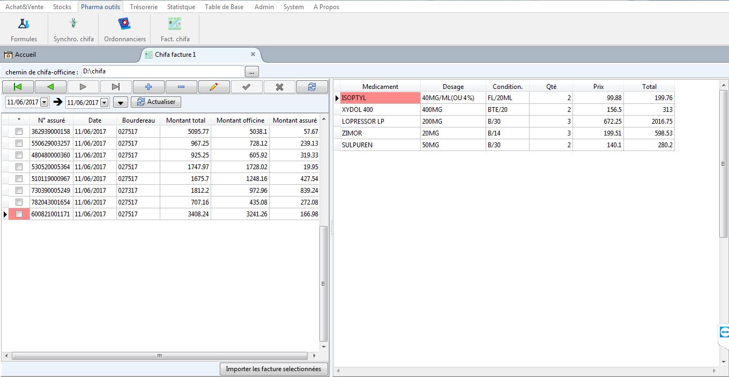Check the box for assuré 362939000158
Image resolution: width=729 pixels, height=377 pixels.
click(x=19, y=132)
